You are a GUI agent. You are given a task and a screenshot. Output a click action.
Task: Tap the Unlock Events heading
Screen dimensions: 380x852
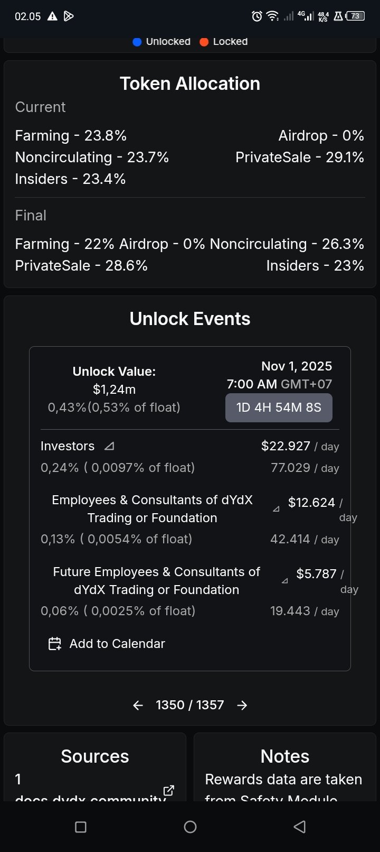coord(190,319)
